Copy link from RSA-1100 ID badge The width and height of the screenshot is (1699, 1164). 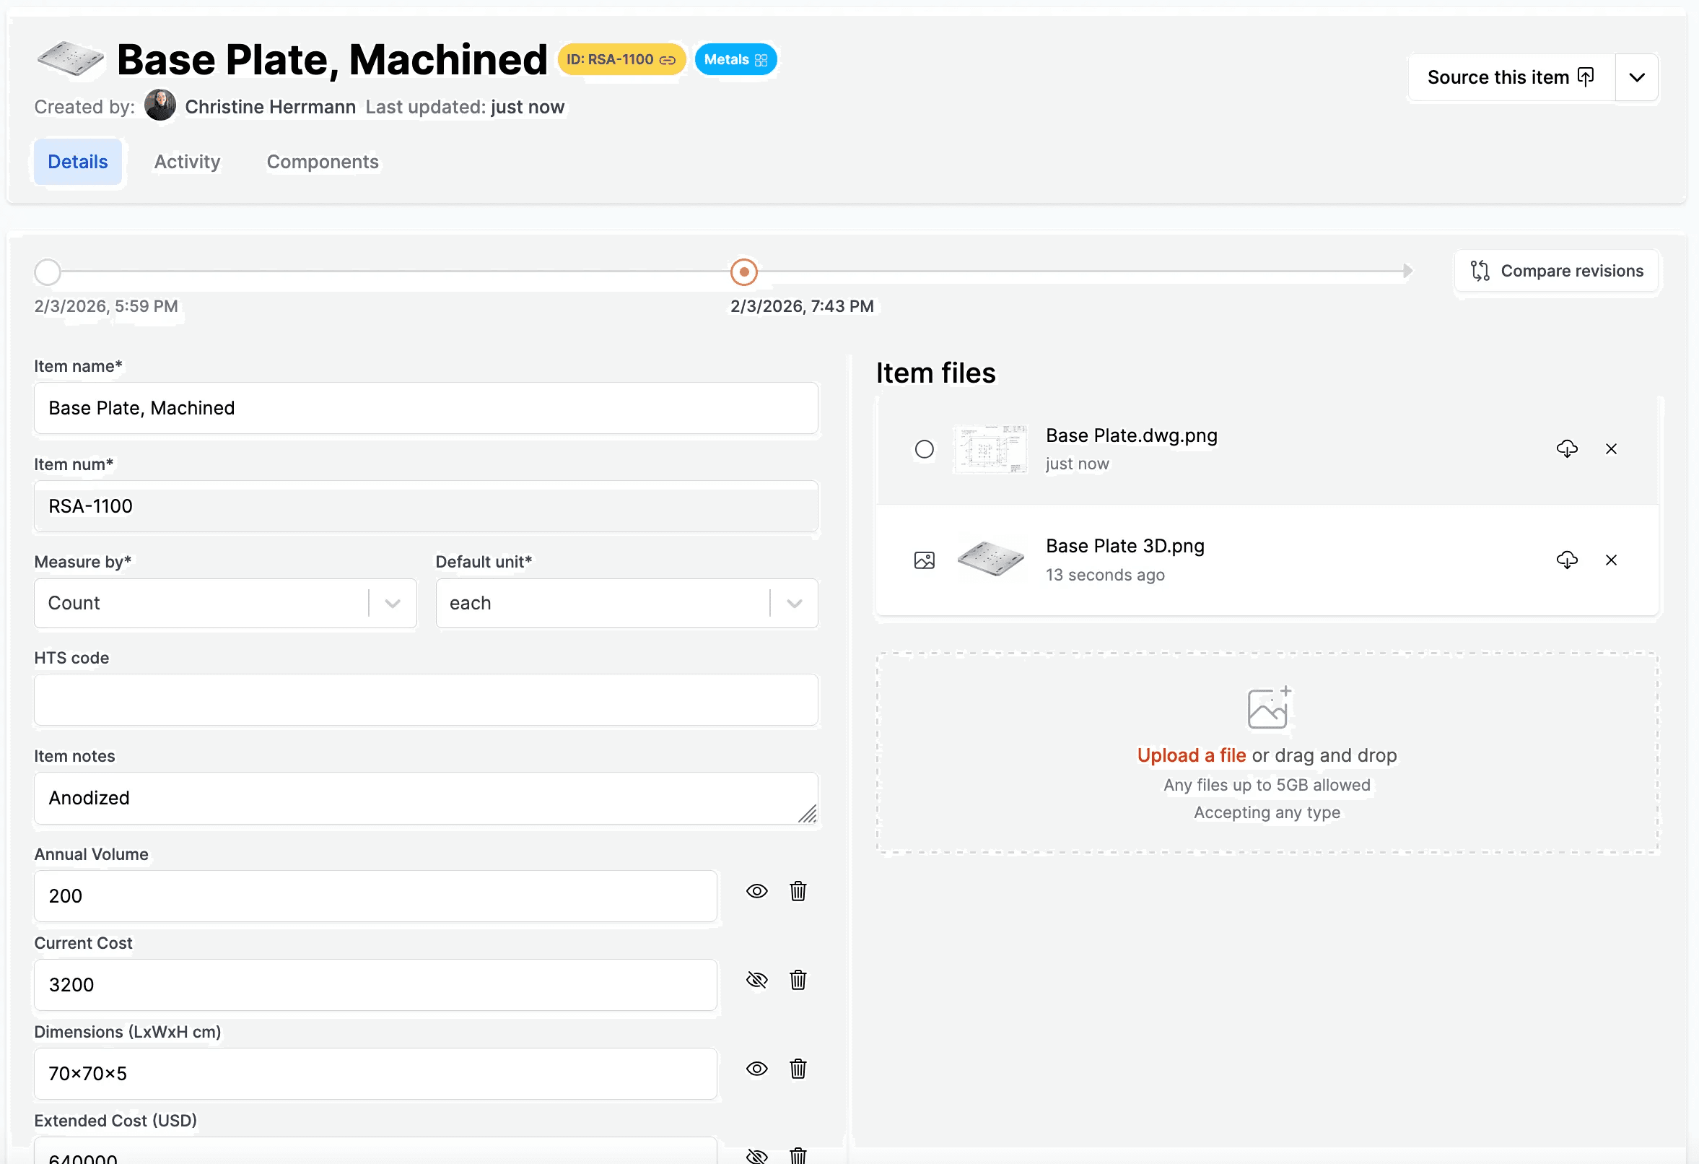667,60
